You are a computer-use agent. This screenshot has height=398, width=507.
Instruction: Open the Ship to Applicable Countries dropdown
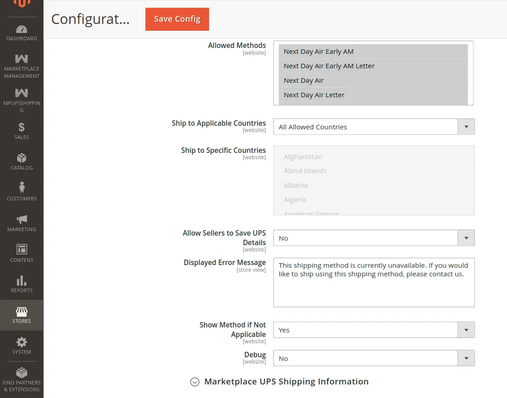pos(466,127)
